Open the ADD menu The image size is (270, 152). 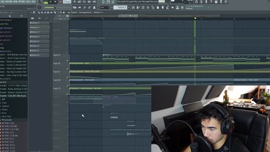(3, 2)
